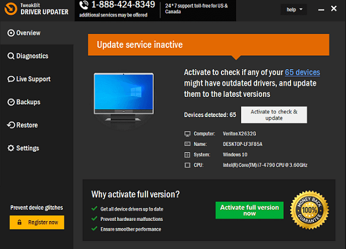Click the Prevent device glitches label
Image resolution: width=346 pixels, height=249 pixels.
[37, 207]
